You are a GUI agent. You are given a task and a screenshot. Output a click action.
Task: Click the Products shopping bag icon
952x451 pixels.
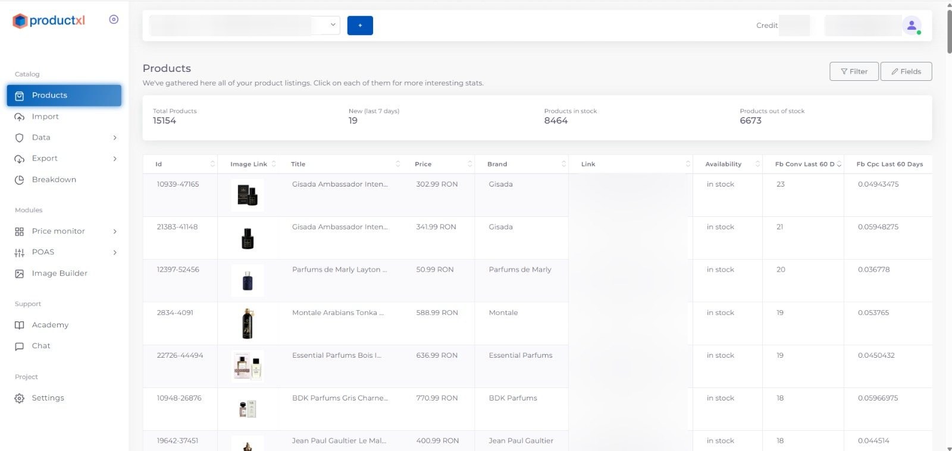point(20,96)
